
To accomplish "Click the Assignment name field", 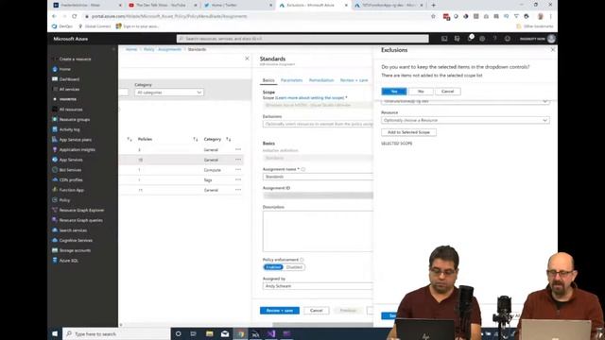I will pyautogui.click(x=318, y=177).
